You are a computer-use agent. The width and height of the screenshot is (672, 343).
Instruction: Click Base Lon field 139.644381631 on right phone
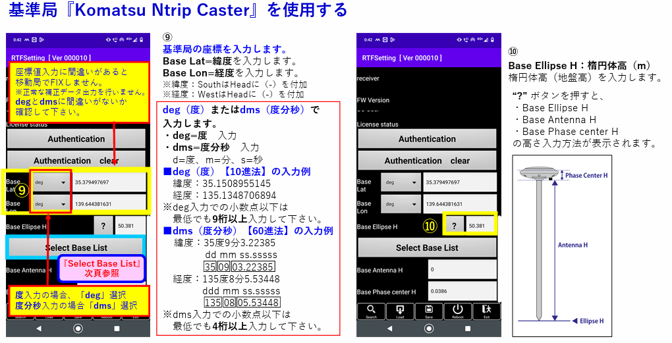(460, 204)
